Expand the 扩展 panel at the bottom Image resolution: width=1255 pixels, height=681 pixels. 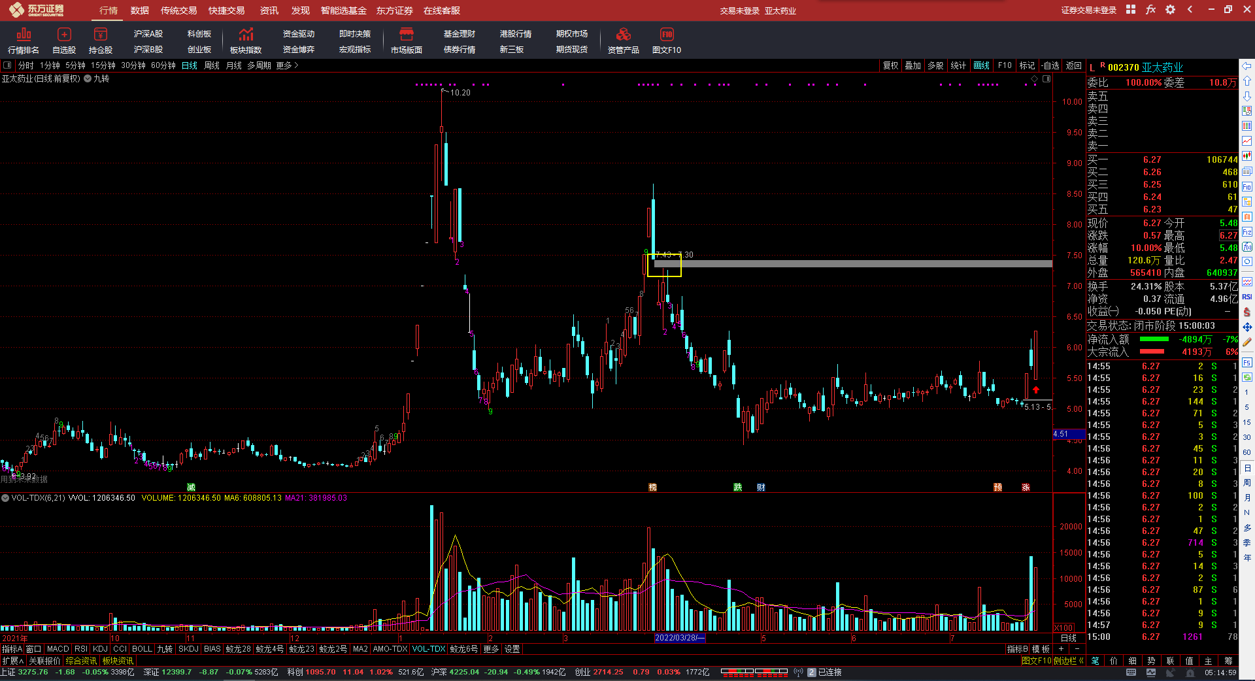(x=13, y=661)
